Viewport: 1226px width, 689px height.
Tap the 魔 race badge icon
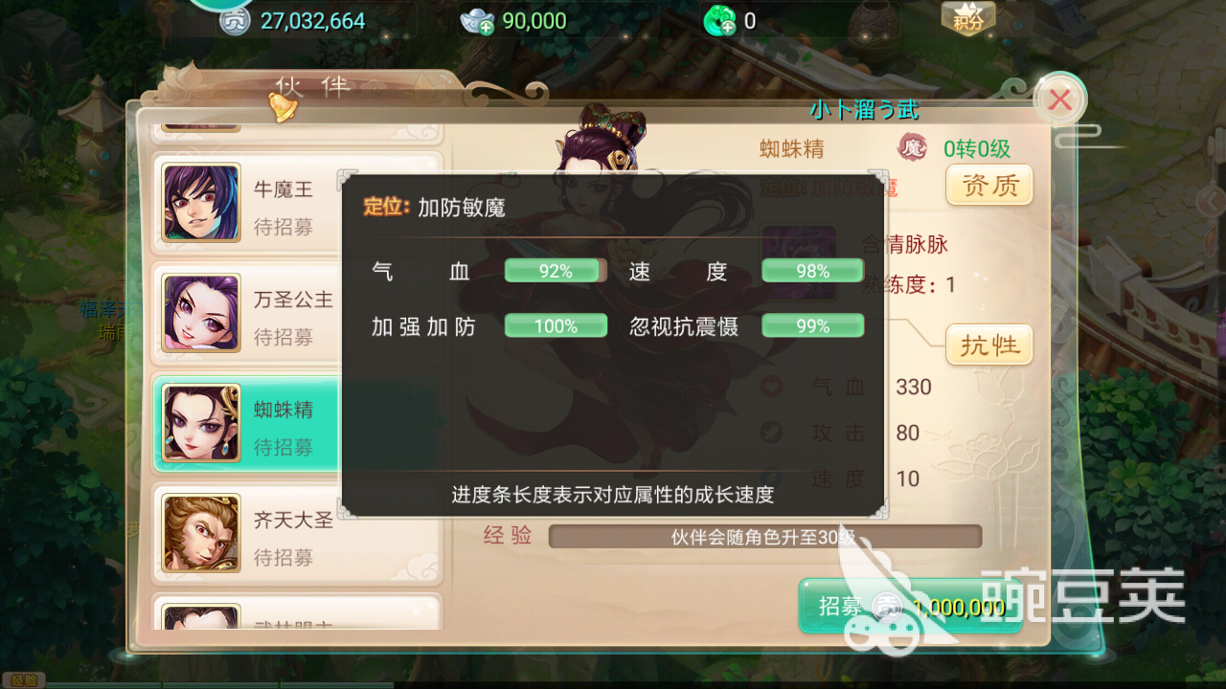click(913, 148)
